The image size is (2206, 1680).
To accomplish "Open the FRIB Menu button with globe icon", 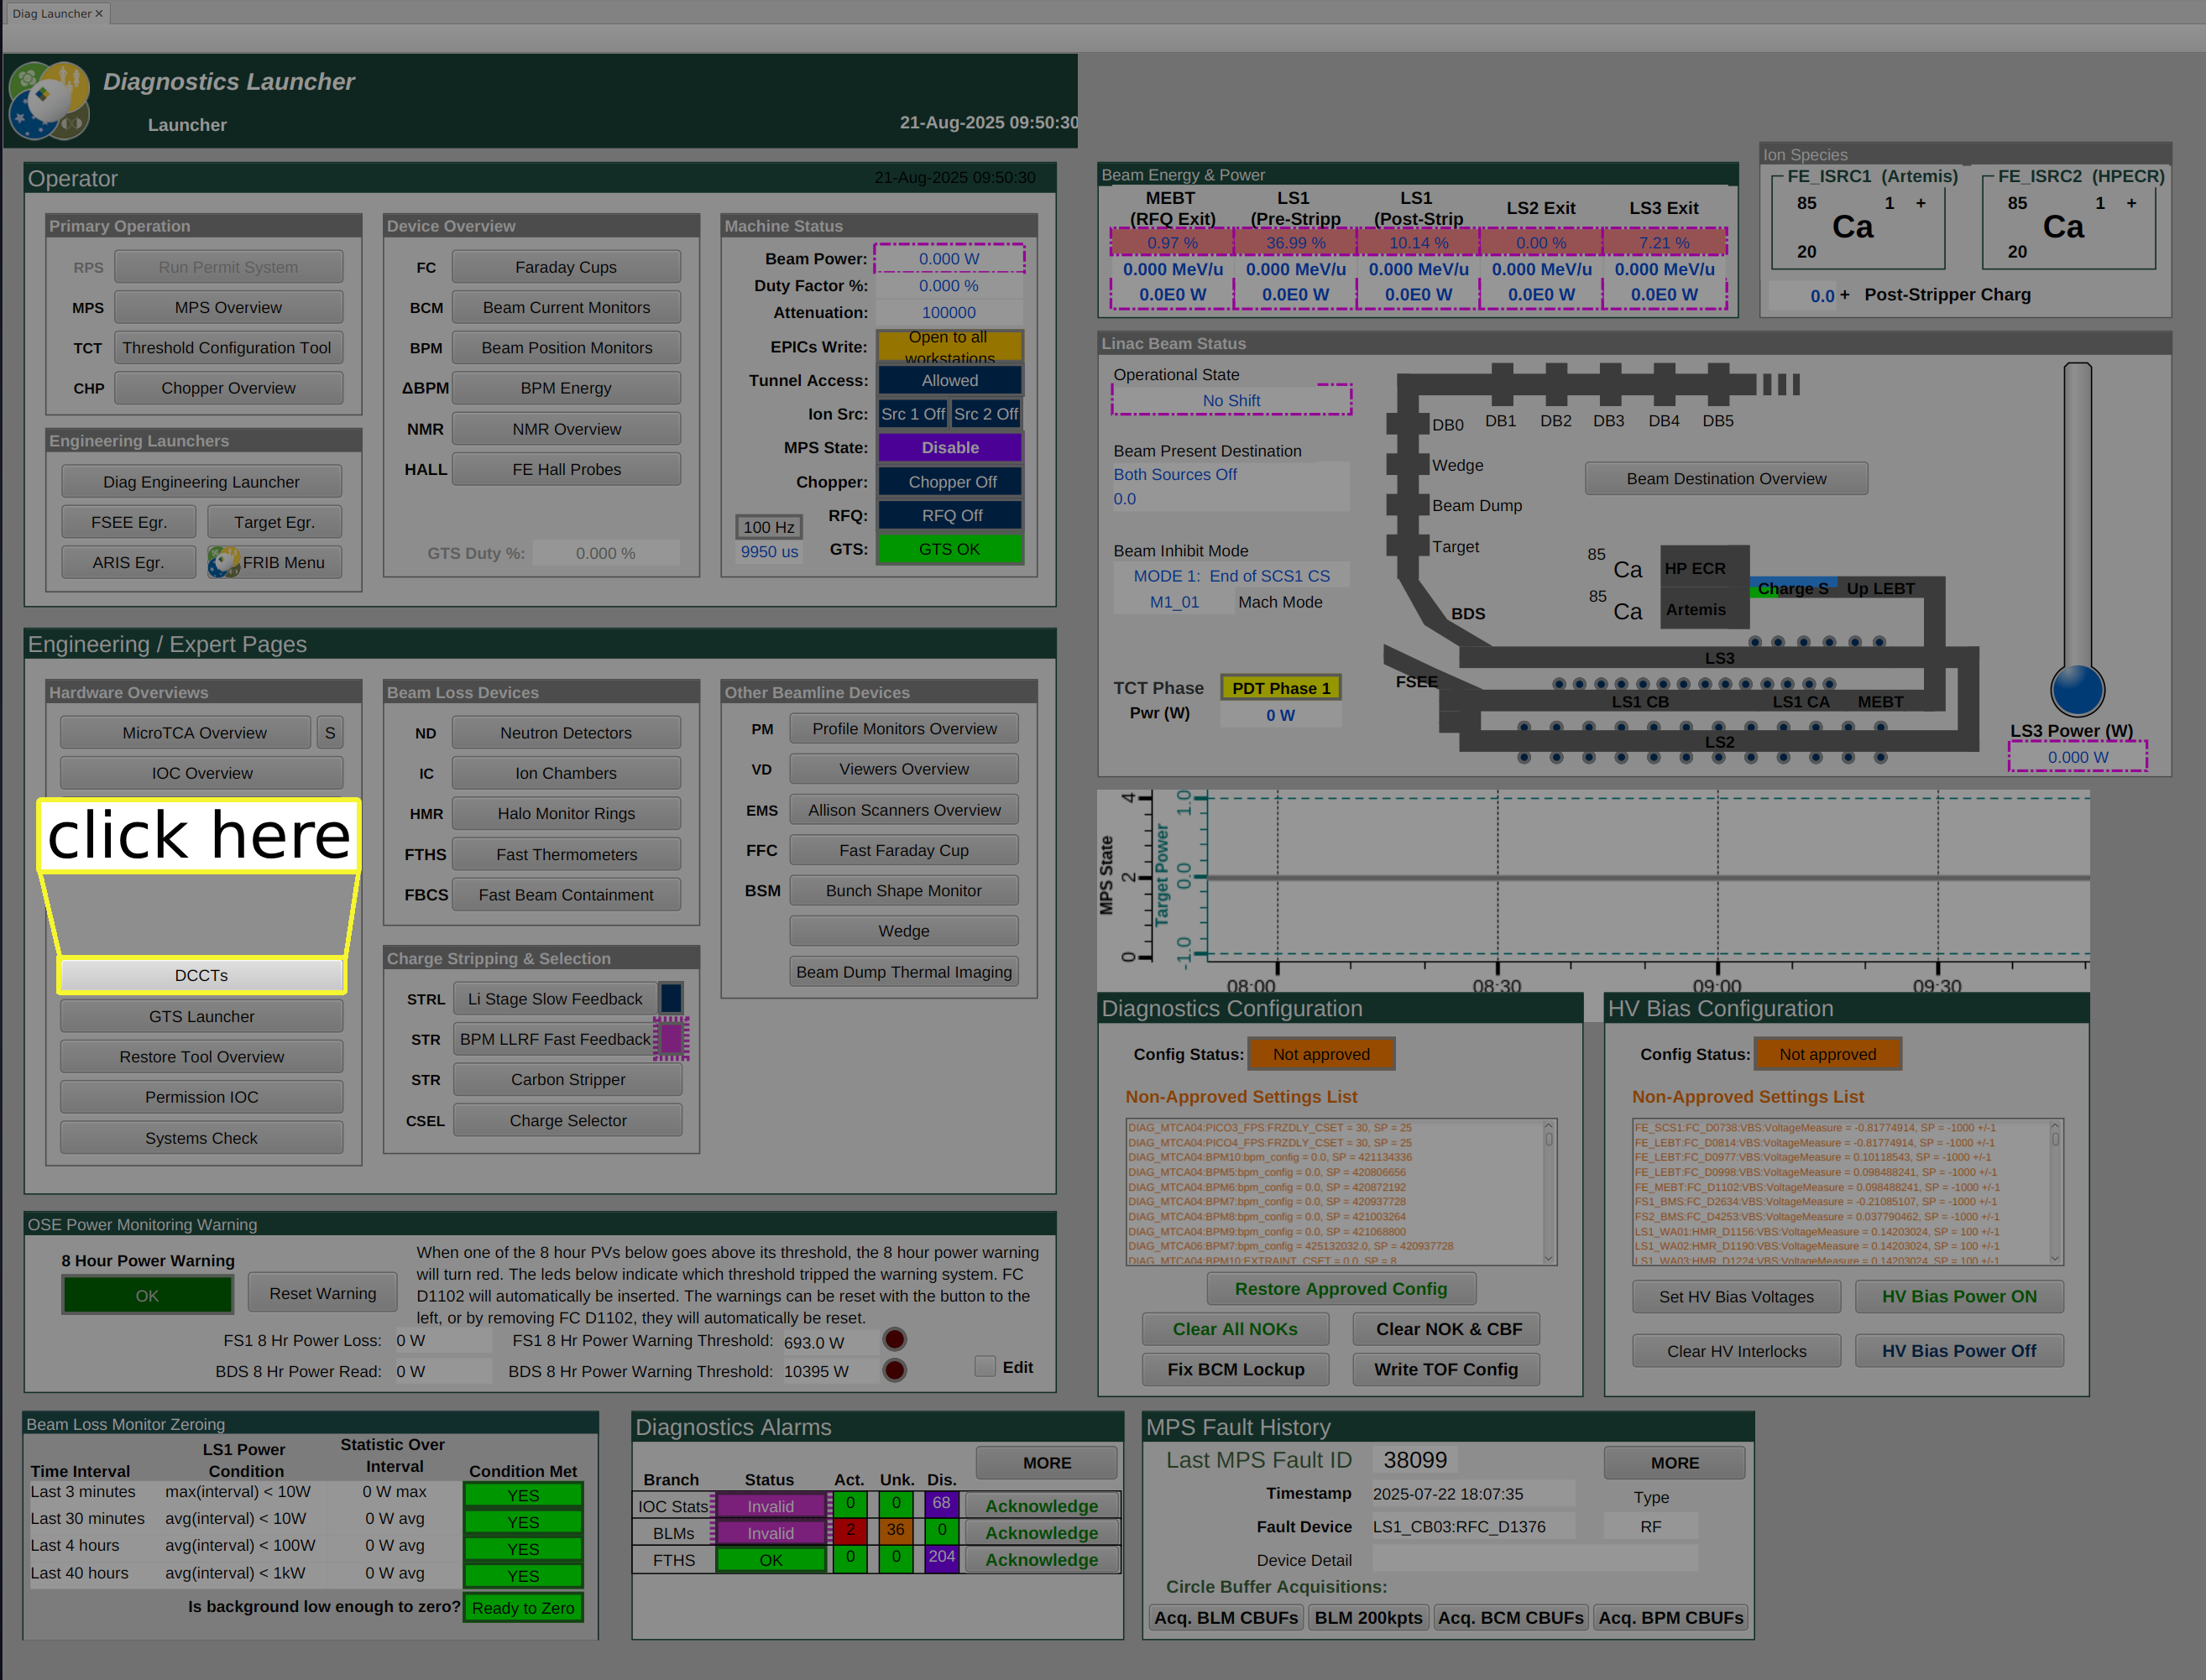I will pyautogui.click(x=274, y=562).
